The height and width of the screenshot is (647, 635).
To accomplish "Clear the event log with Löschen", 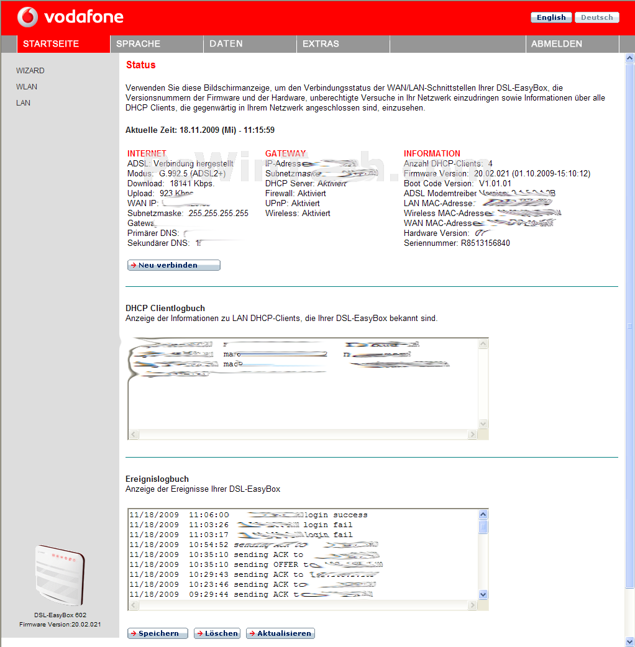I will click(x=217, y=633).
